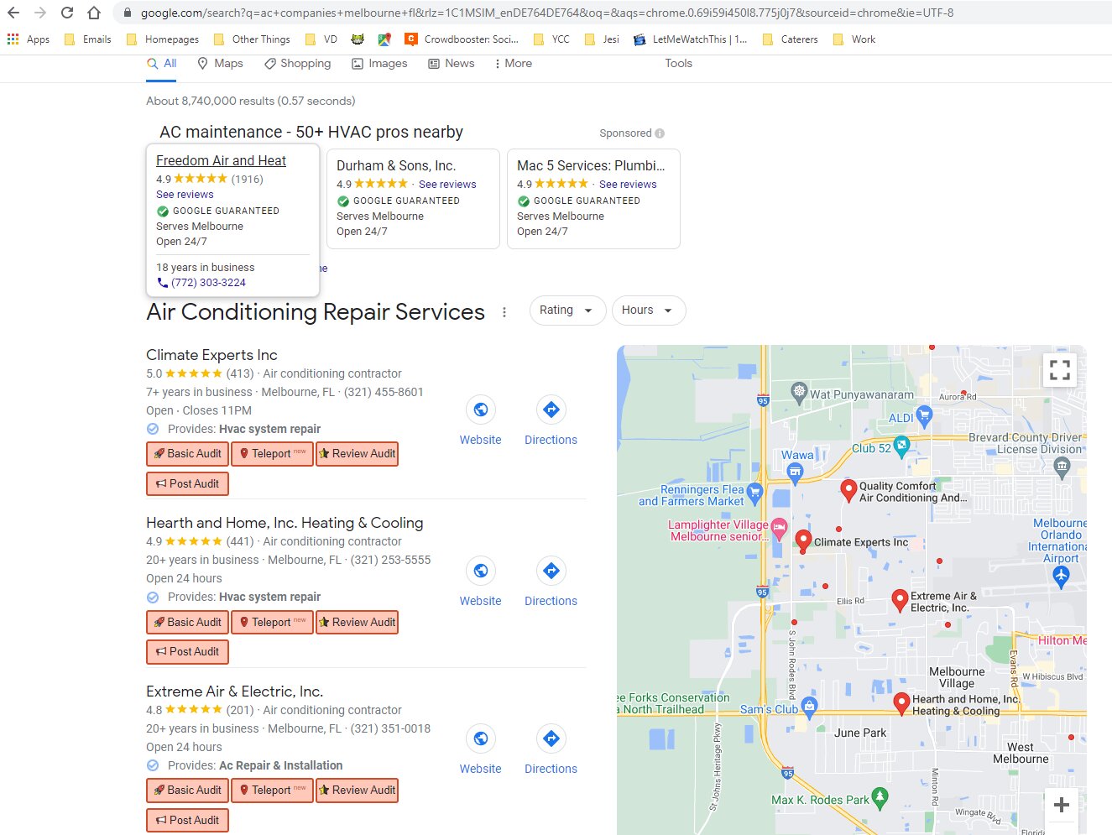Screen dimensions: 1112x835
Task: Click the Sponsored info icon
Action: point(660,133)
